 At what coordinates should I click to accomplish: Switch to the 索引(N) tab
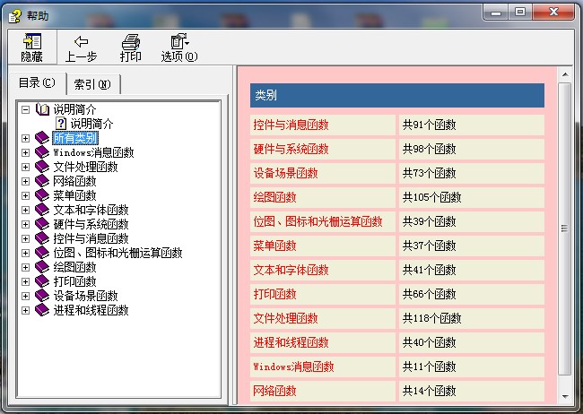[93, 85]
